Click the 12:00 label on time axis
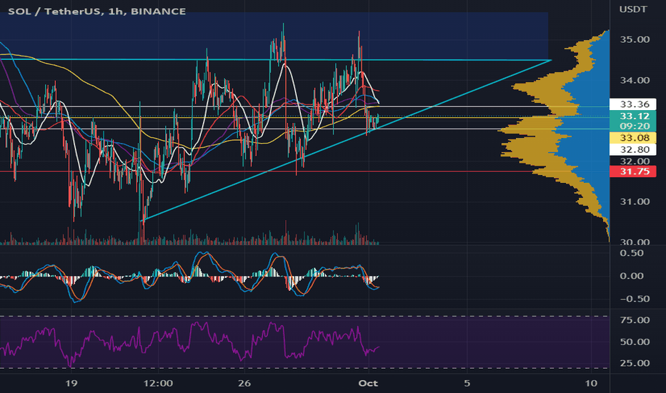 point(158,383)
